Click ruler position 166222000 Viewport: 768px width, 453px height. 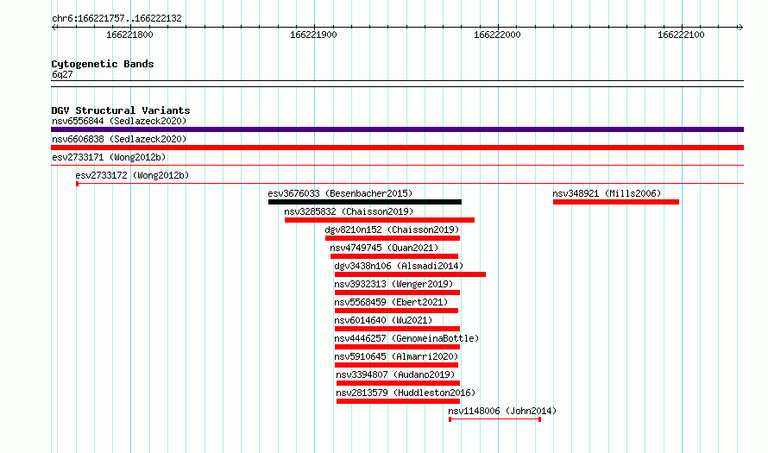pos(497,35)
